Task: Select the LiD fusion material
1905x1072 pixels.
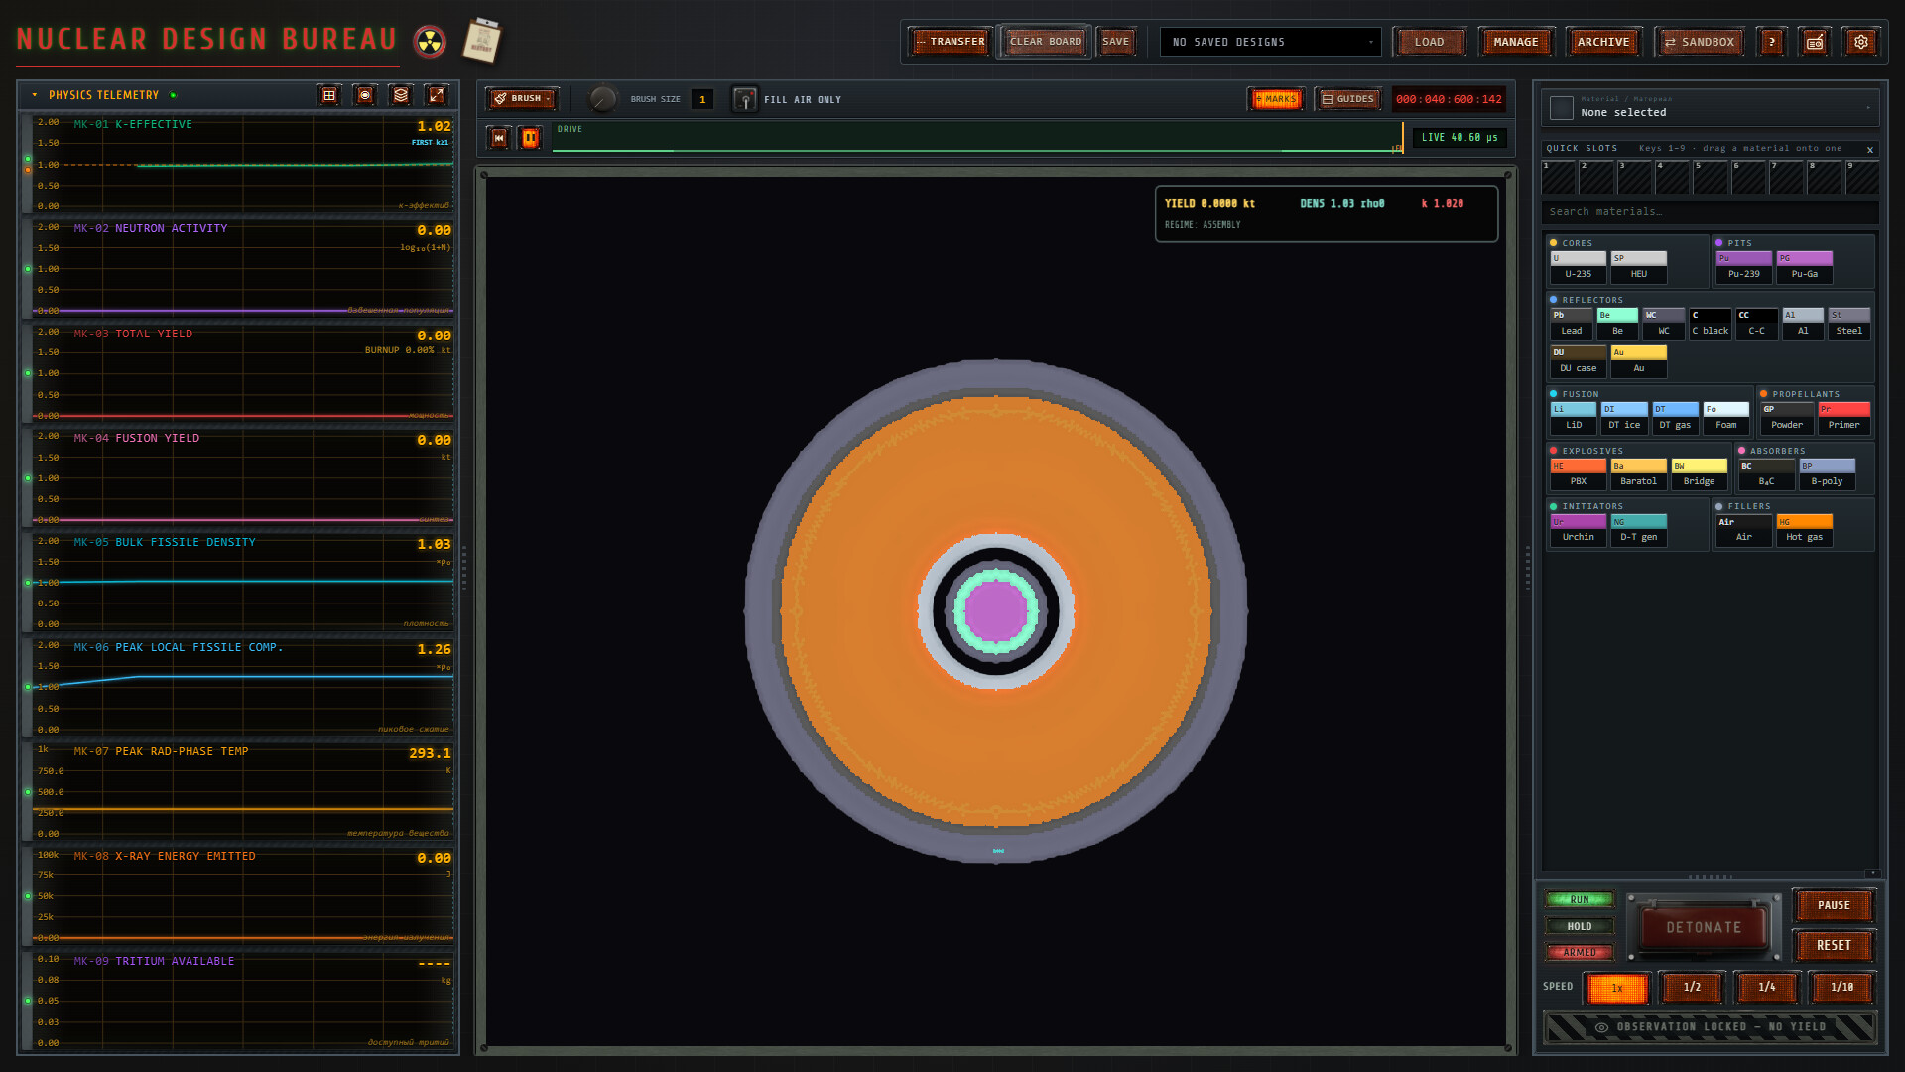Action: (x=1574, y=417)
